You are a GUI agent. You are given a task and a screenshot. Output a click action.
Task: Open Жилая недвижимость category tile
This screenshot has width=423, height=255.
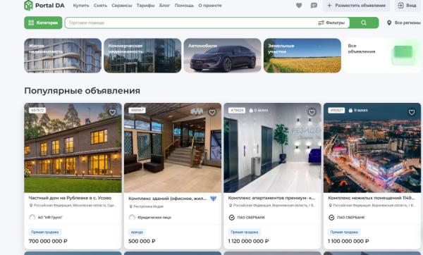pos(63,56)
